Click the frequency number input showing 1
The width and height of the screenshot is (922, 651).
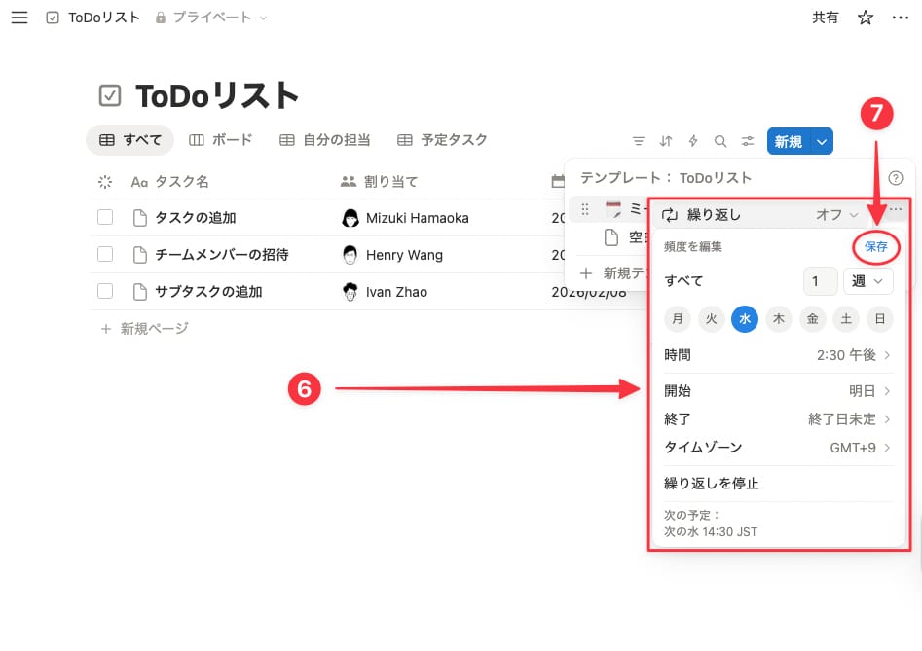(x=821, y=281)
